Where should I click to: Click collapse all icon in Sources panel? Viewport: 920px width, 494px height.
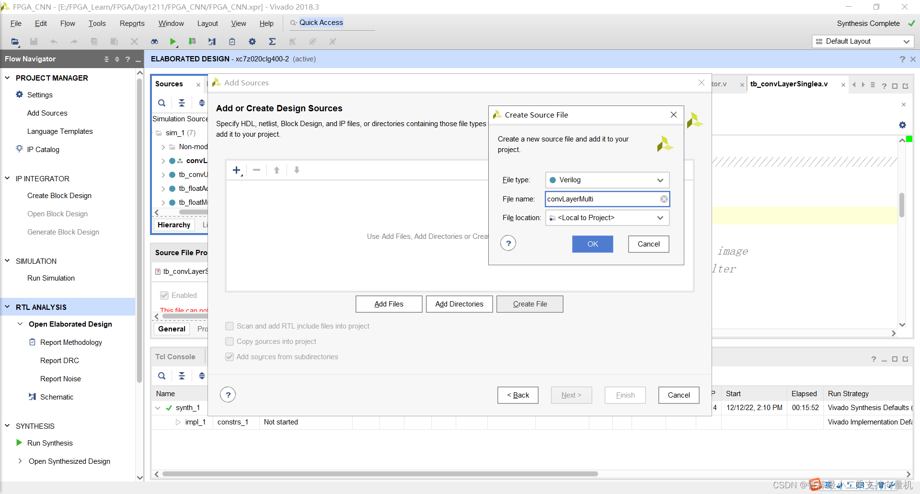(182, 103)
